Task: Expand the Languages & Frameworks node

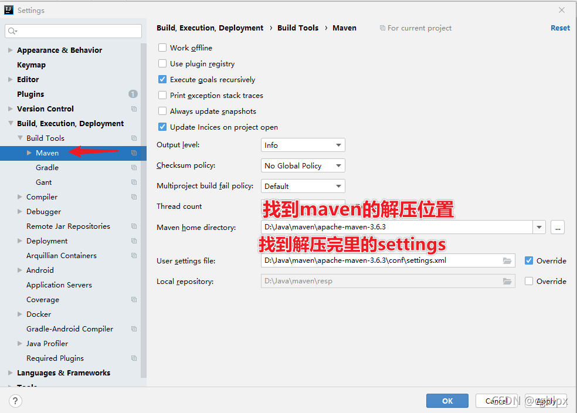Action: click(x=11, y=373)
